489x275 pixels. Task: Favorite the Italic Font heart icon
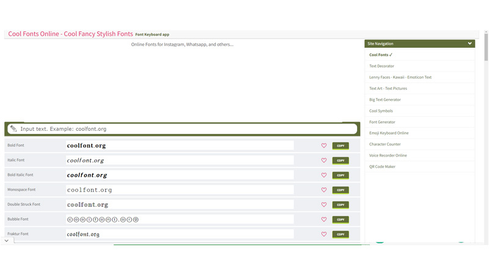324,160
